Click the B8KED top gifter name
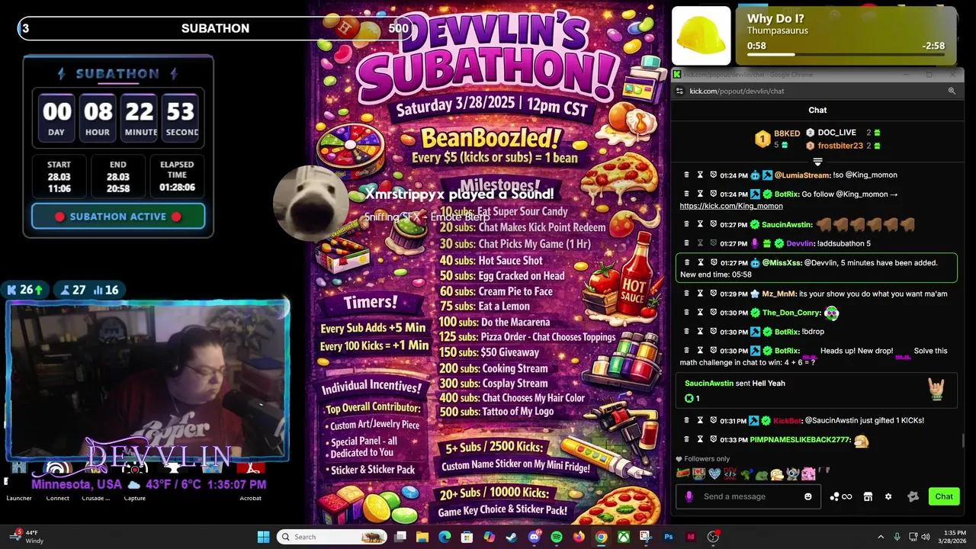Image resolution: width=976 pixels, height=549 pixels. 787,133
